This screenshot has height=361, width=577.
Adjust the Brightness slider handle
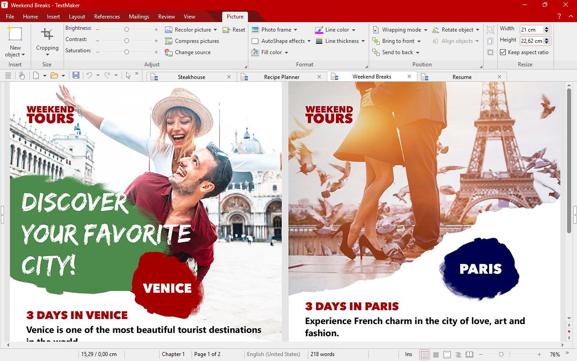point(127,29)
